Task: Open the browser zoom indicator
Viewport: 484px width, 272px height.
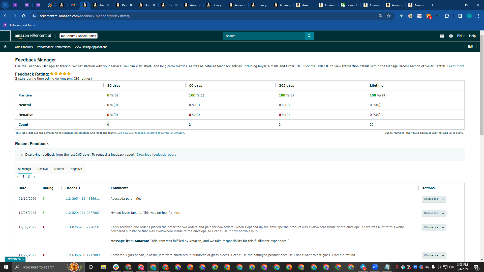Action: (380, 16)
